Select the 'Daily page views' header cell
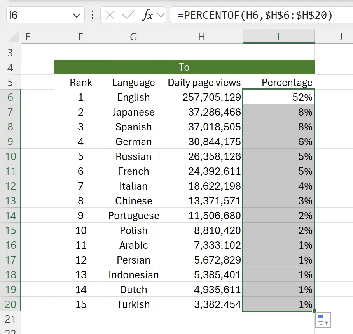The height and width of the screenshot is (334, 353). point(204,83)
